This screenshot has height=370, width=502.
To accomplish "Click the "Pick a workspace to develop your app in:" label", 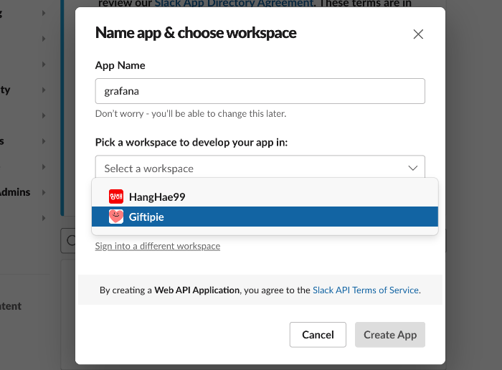I will 191,142.
